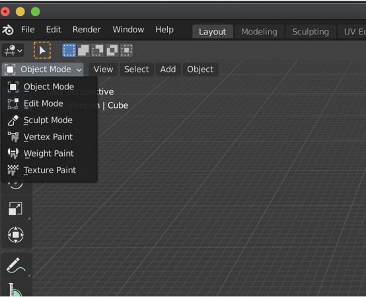Image resolution: width=366 pixels, height=297 pixels.
Task: Open the Object menu in viewport header
Action: 200,69
